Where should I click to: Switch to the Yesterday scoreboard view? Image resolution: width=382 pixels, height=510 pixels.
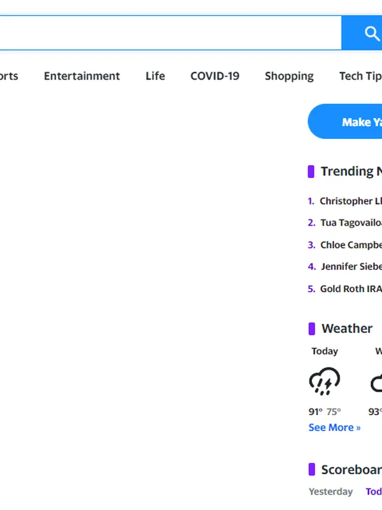click(330, 492)
